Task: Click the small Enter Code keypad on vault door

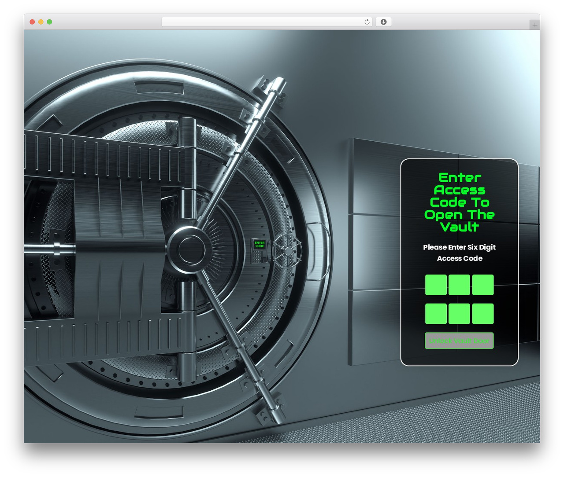Action: 260,251
